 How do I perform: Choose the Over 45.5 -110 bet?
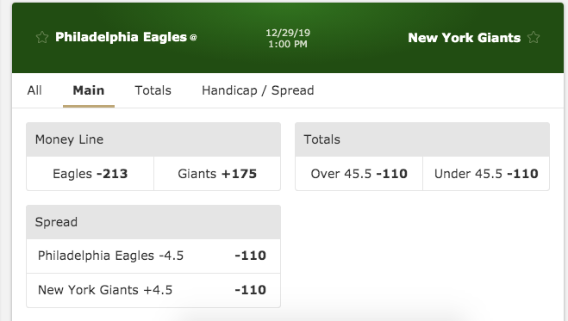pyautogui.click(x=359, y=174)
